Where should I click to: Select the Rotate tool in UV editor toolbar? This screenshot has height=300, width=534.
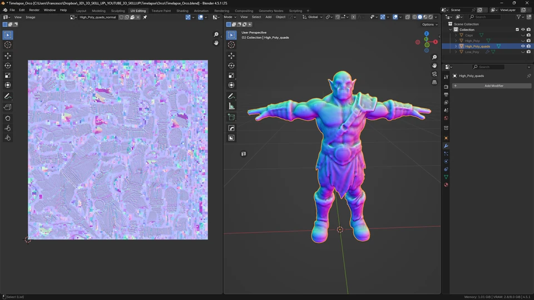7,66
